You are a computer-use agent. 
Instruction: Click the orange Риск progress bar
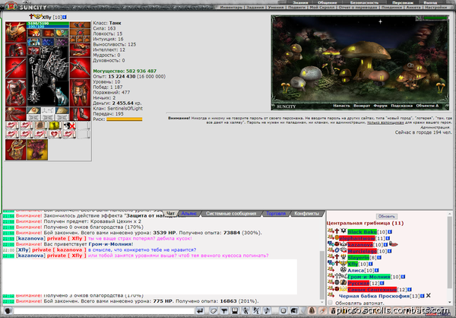tap(125, 119)
